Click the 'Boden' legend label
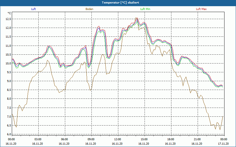Viewport: 236px width, 147px height. tap(89, 9)
